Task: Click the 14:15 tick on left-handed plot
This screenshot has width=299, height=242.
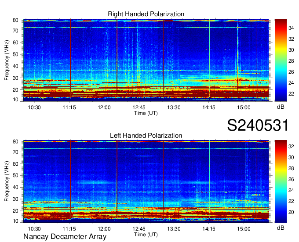Action: [209, 229]
